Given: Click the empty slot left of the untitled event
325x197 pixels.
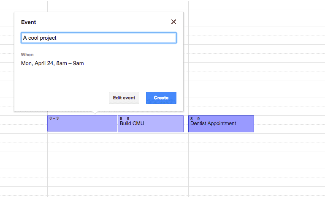Looking at the screenshot, I should pyautogui.click(x=24, y=124).
